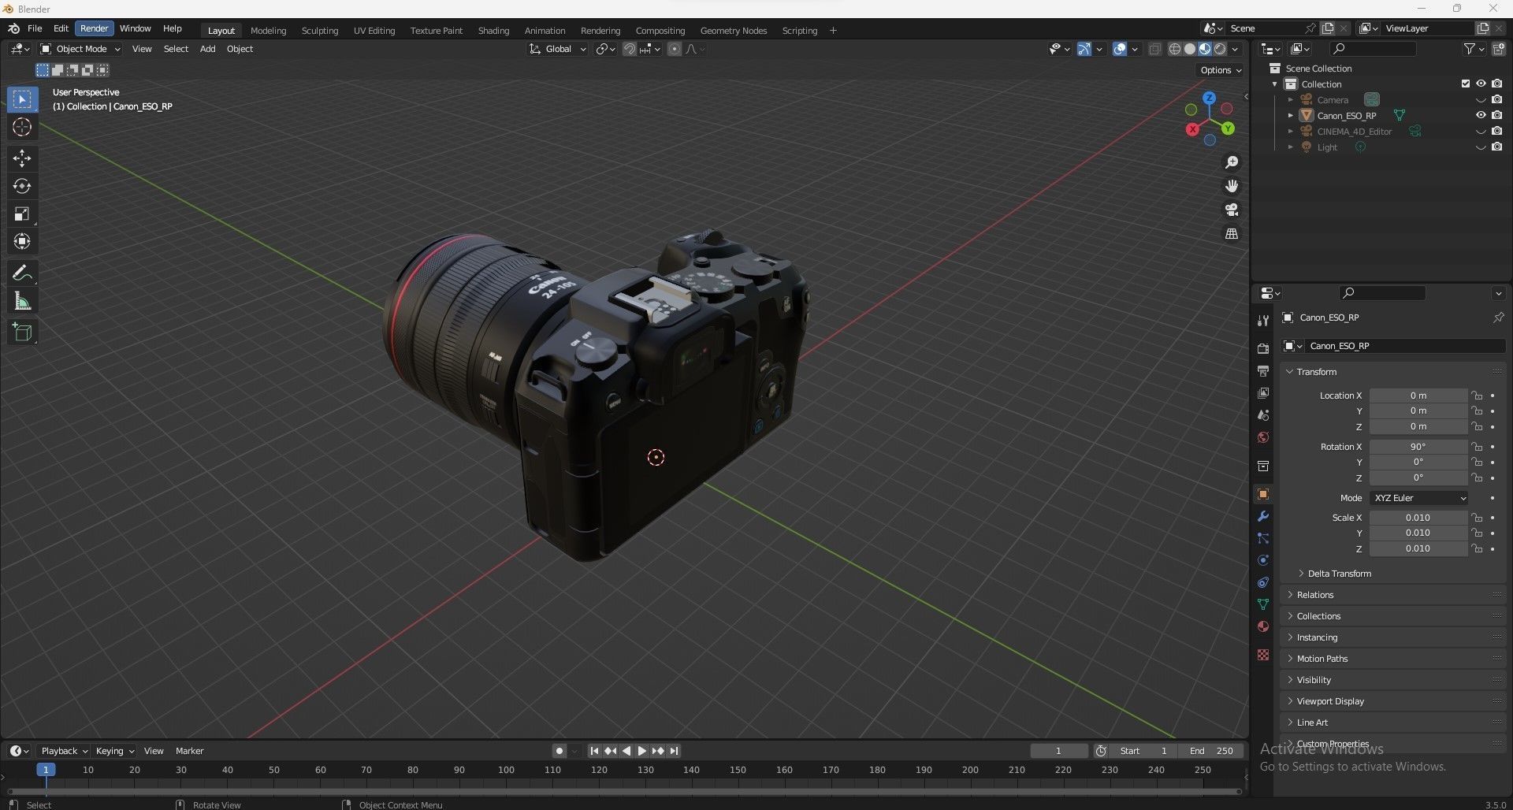Select the Rotate tool
The image size is (1513, 810).
pos(22,186)
